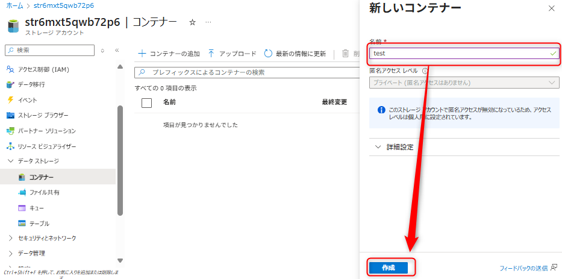Click the trash delete icon in toolbar
The image size is (562, 279).
tap(345, 54)
